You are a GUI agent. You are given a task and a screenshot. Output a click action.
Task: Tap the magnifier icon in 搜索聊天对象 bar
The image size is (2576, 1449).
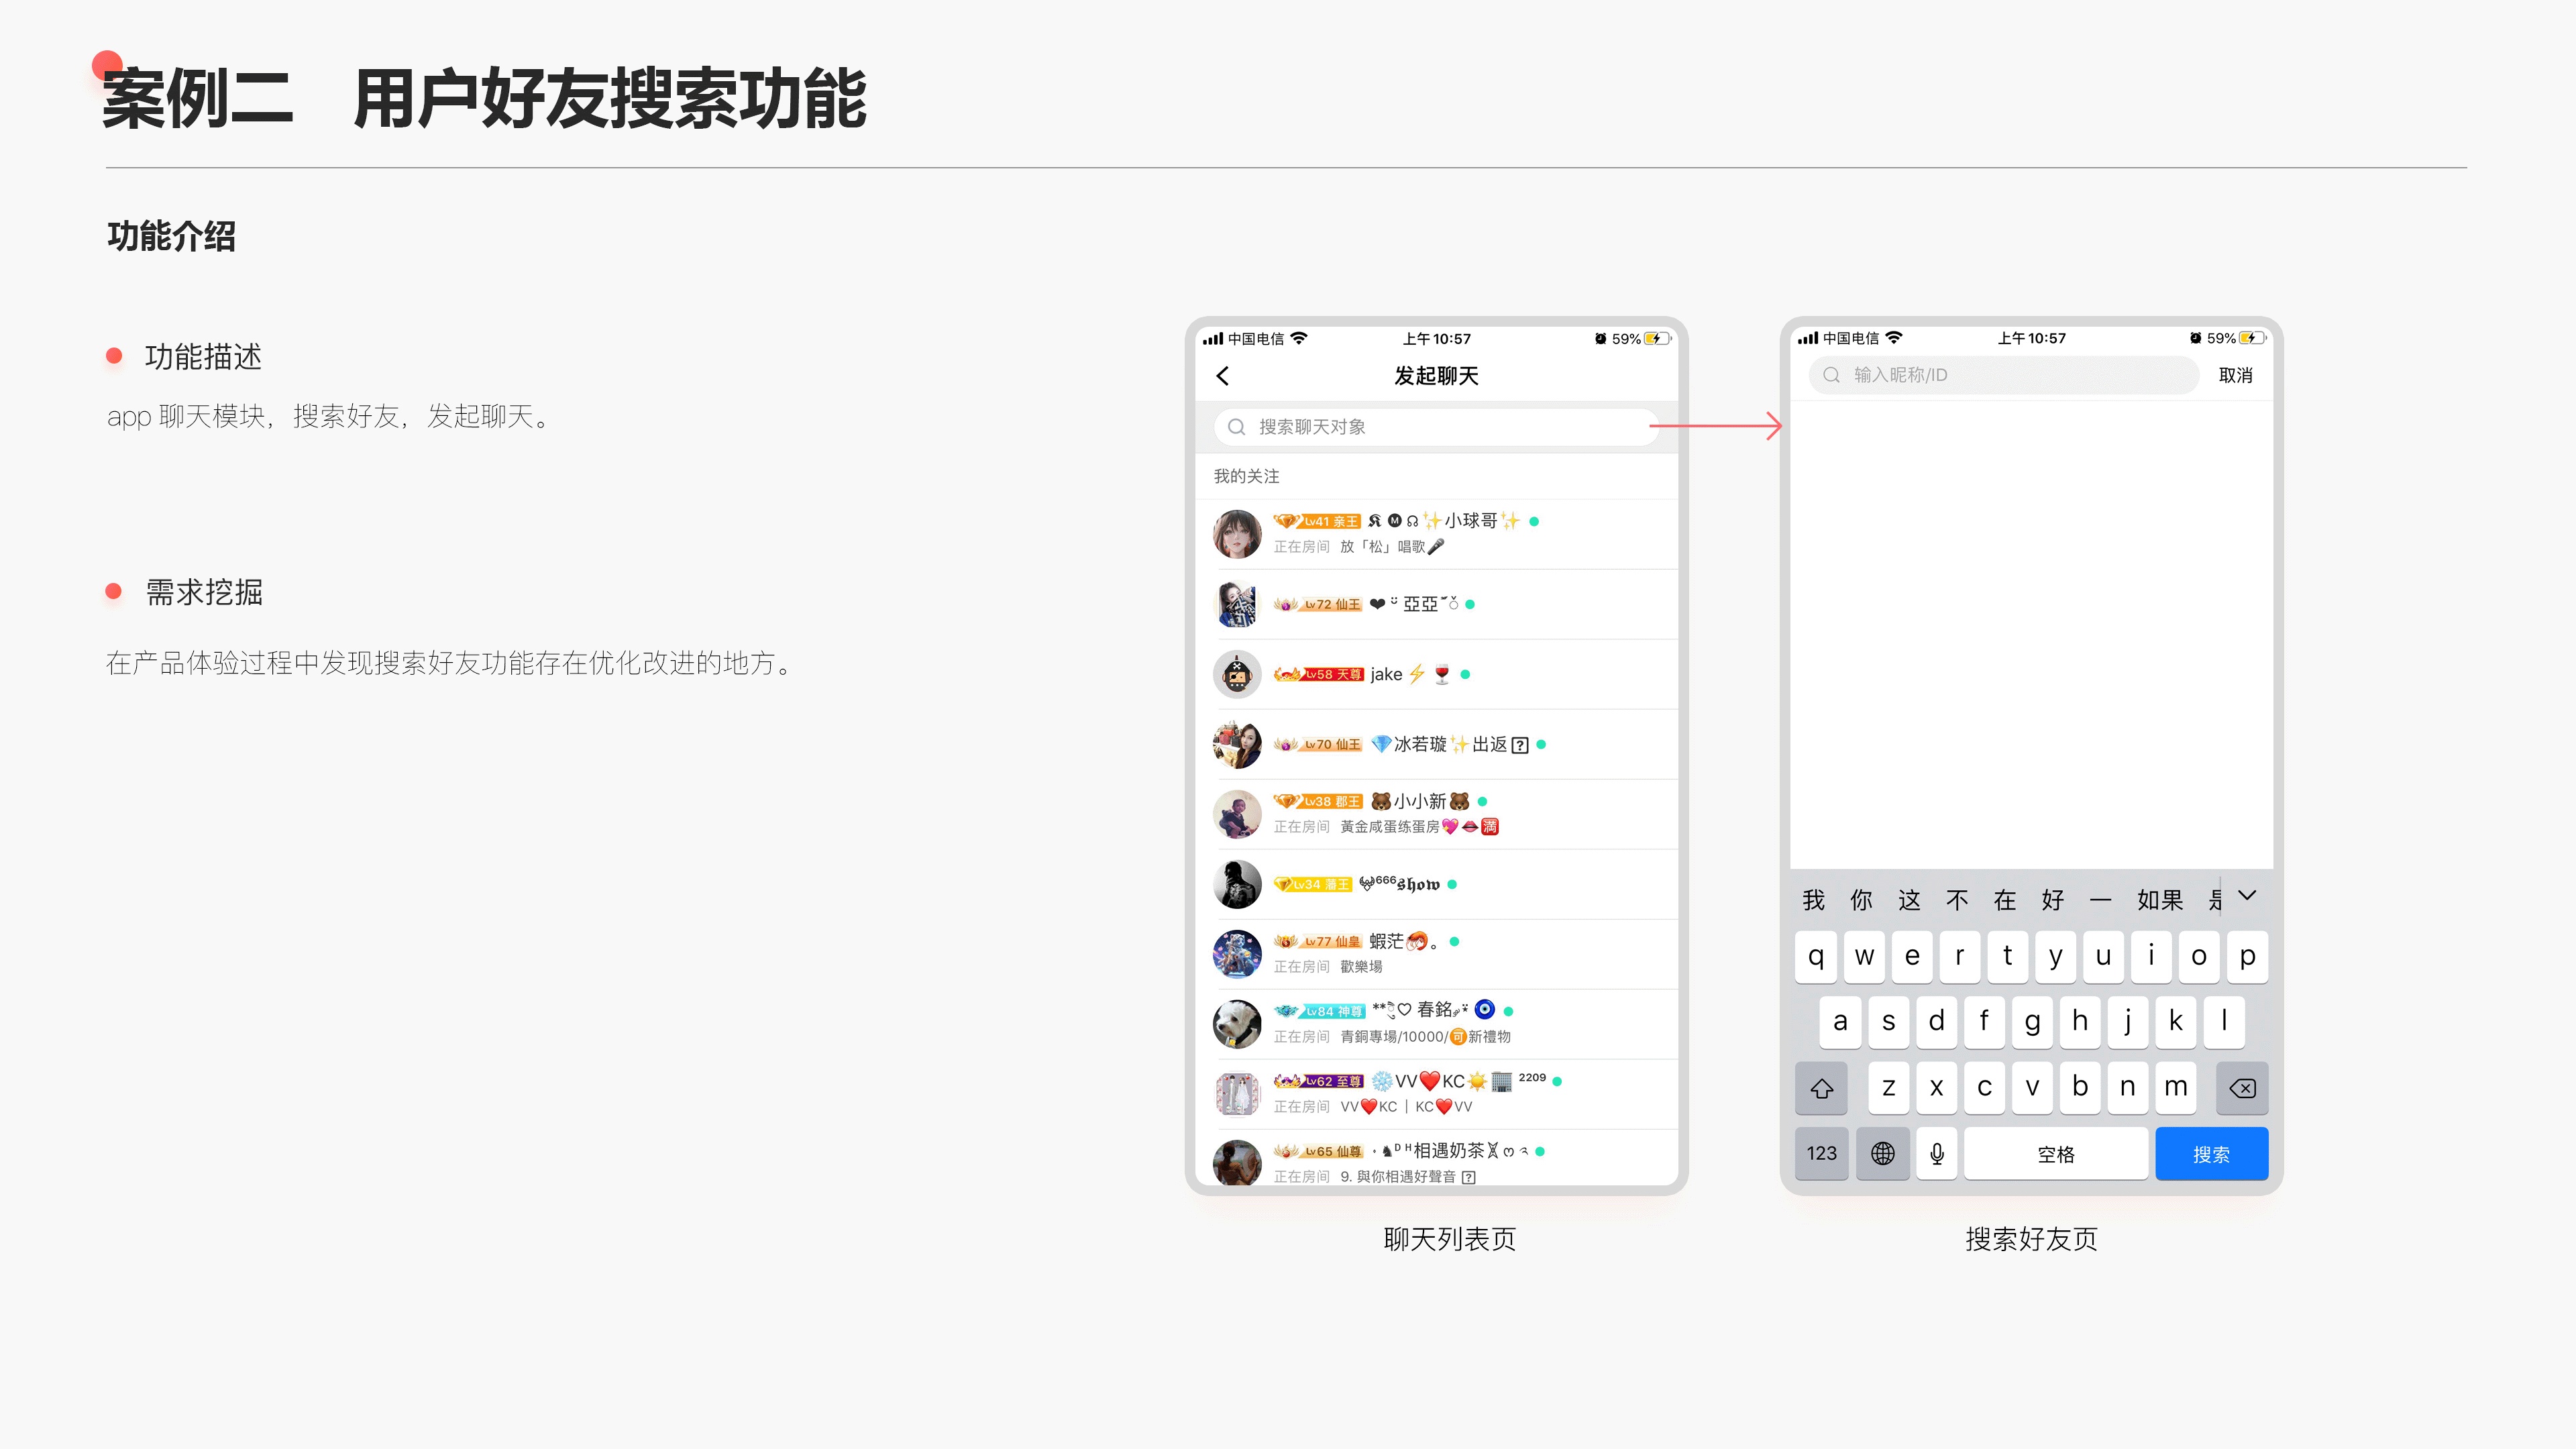pyautogui.click(x=1236, y=427)
